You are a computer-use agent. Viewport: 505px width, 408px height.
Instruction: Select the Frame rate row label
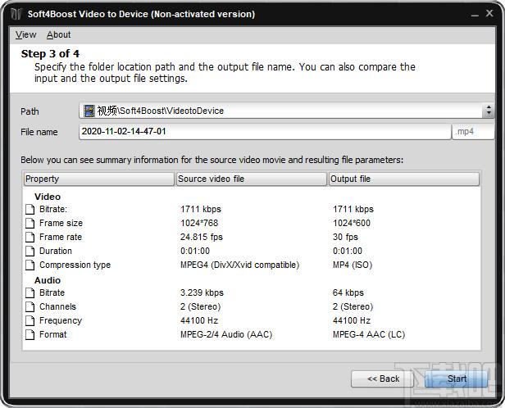pos(61,237)
